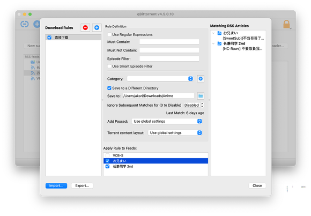Toggle Use Smart Episode Filter
This screenshot has width=311, height=216.
click(x=109, y=66)
